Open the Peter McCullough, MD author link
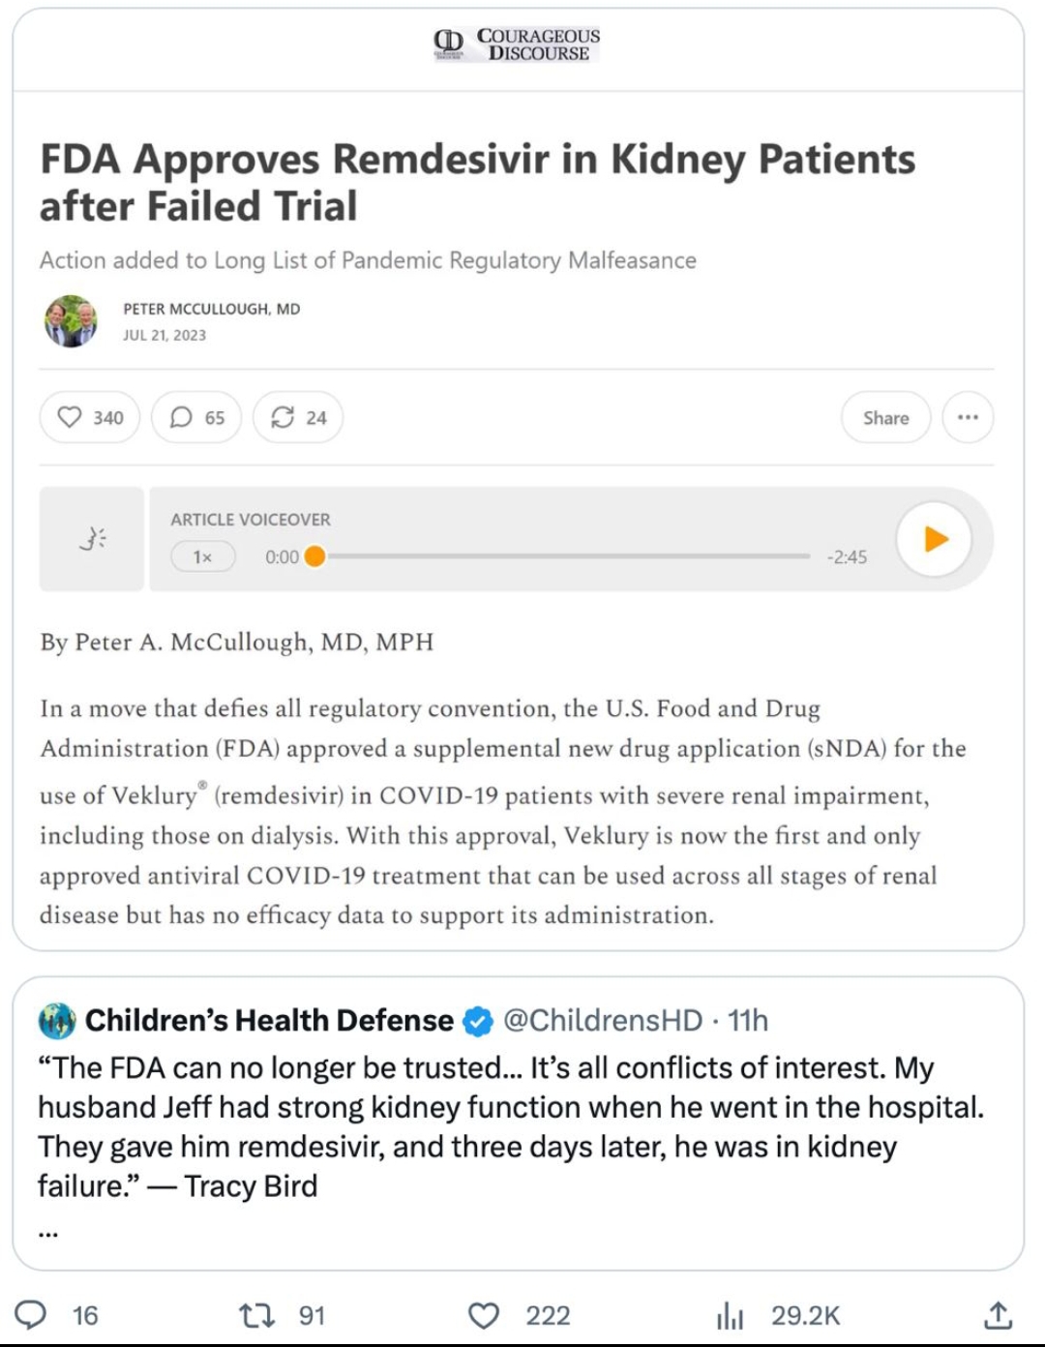The width and height of the screenshot is (1045, 1347). coord(211,309)
